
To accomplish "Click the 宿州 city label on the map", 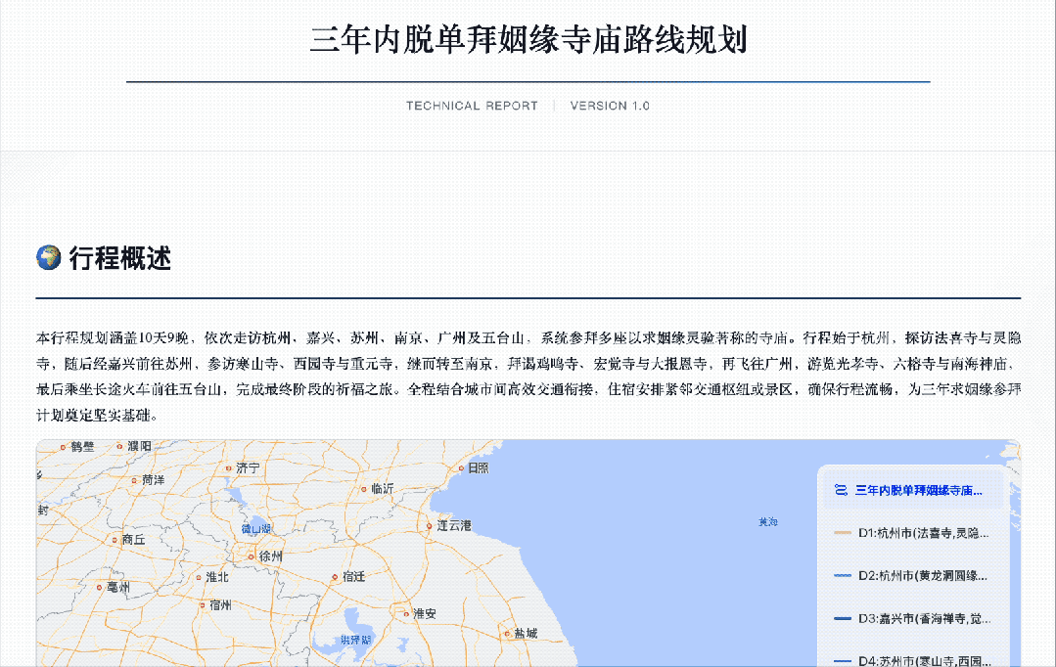I will click(220, 605).
